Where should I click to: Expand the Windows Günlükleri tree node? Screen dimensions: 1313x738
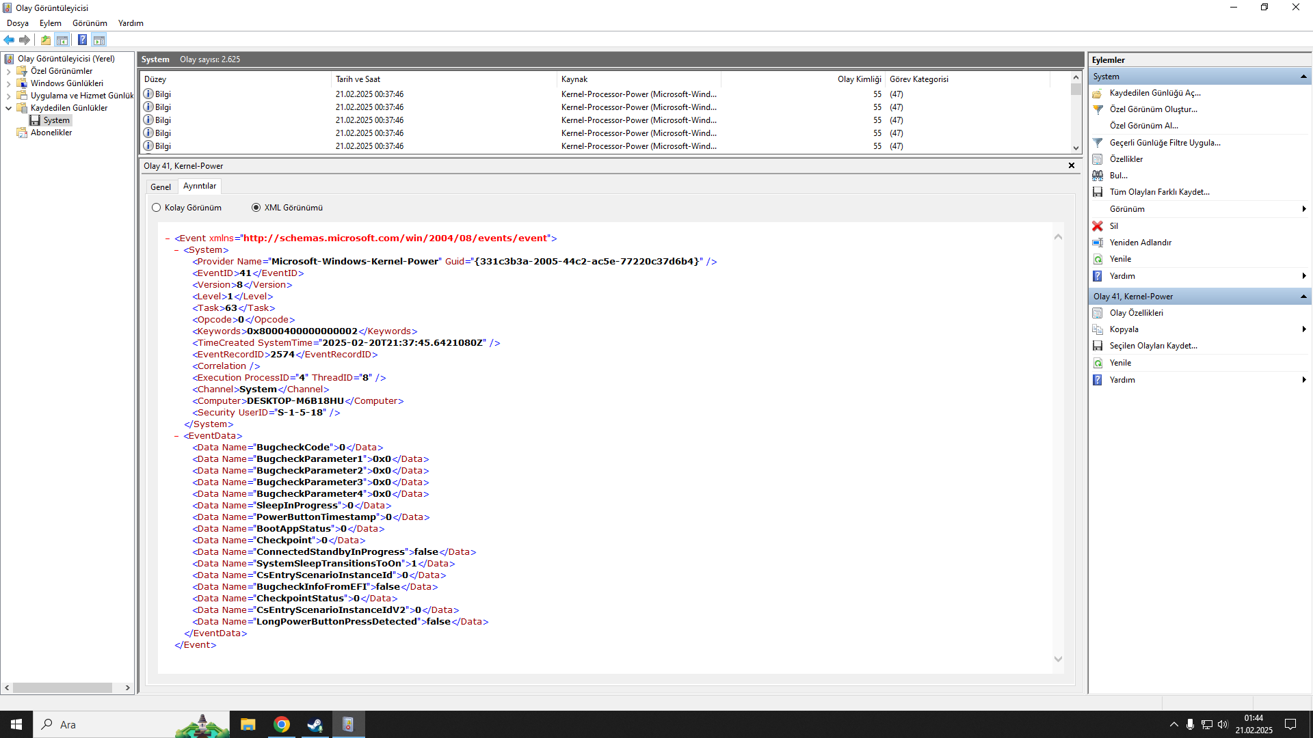click(8, 83)
